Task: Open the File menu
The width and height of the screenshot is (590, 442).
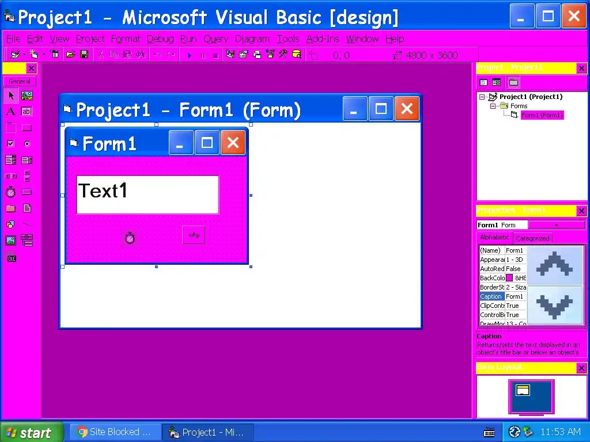Action: click(x=14, y=39)
